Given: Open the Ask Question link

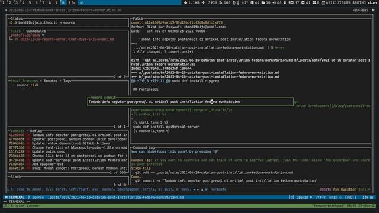Looking at the screenshot, I should (x=345, y=189).
